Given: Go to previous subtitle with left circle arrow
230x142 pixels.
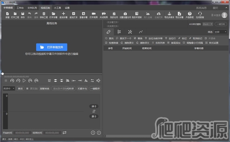Looking at the screenshot, I should 93,133.
